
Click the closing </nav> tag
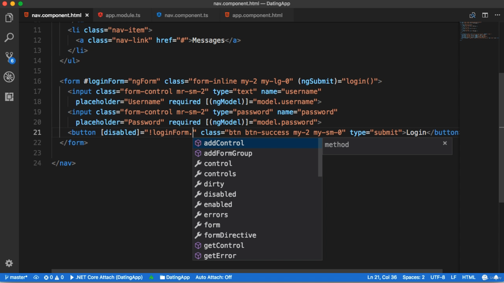[64, 163]
